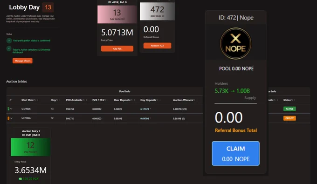Image resolution: width=317 pixels, height=184 pixels.
Task: Click the 3.6534M entry price value
Action: (30, 170)
